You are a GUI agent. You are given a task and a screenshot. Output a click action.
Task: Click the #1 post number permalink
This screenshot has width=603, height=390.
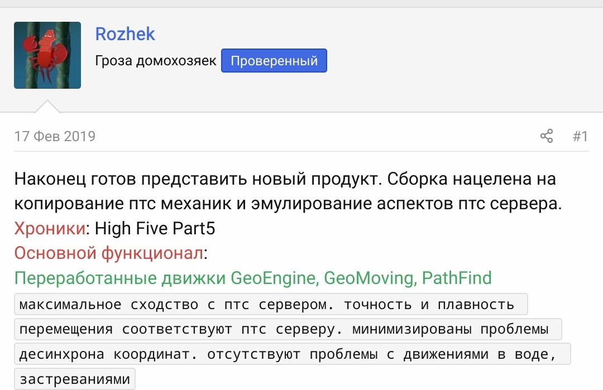(581, 136)
